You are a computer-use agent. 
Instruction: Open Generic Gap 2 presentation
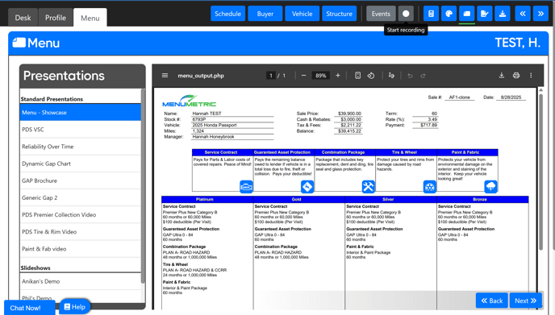[x=81, y=197]
